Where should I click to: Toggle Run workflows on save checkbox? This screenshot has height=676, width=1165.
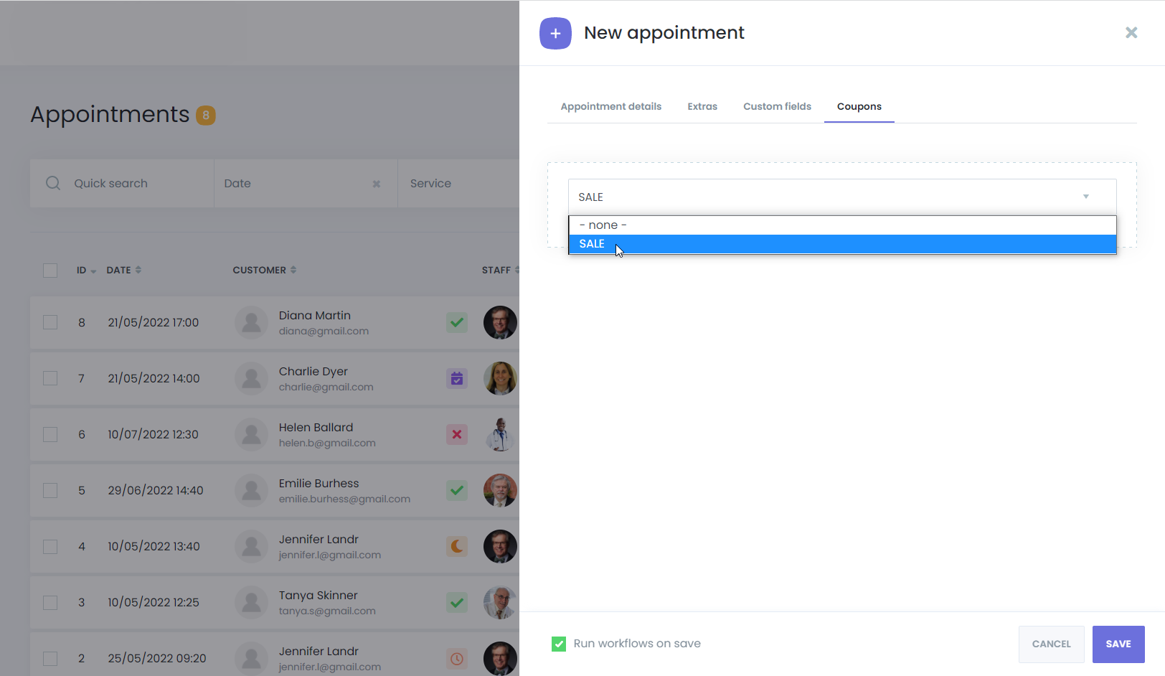pos(559,644)
